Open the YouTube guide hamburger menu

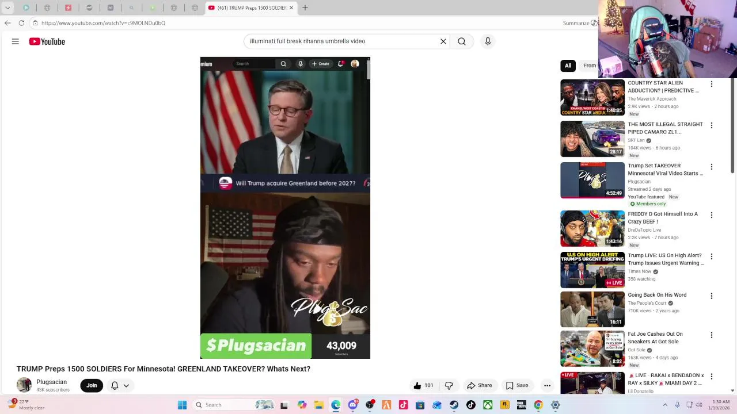[16, 41]
